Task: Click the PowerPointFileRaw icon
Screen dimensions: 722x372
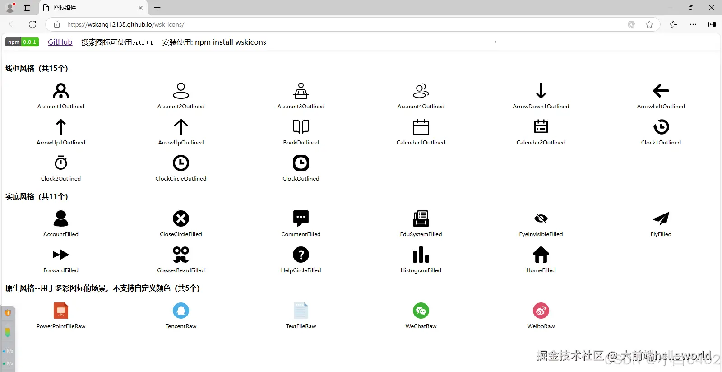Action: click(x=61, y=311)
